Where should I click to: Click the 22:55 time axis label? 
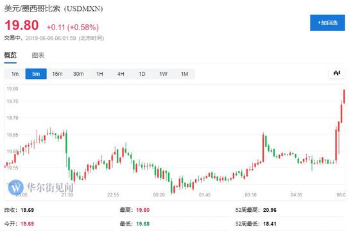[113, 194]
